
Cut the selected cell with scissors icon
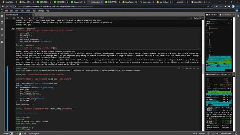pos(14,18)
